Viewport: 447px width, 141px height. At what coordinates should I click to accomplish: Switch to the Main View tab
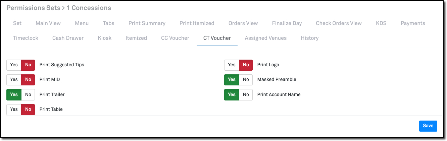click(x=48, y=23)
